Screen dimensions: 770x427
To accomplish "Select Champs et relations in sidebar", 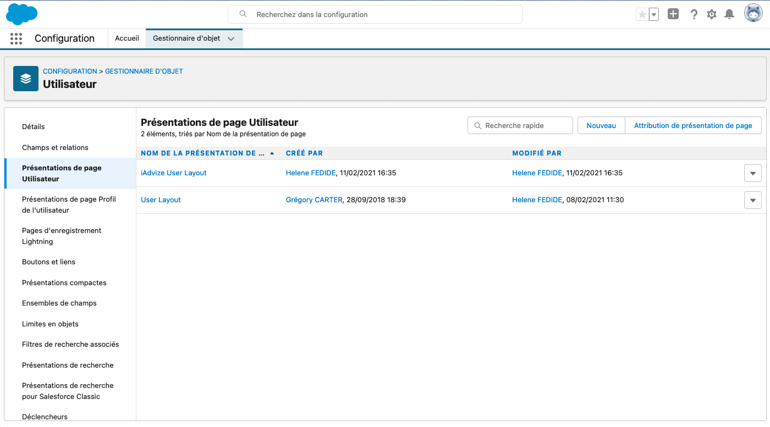I will 55,147.
